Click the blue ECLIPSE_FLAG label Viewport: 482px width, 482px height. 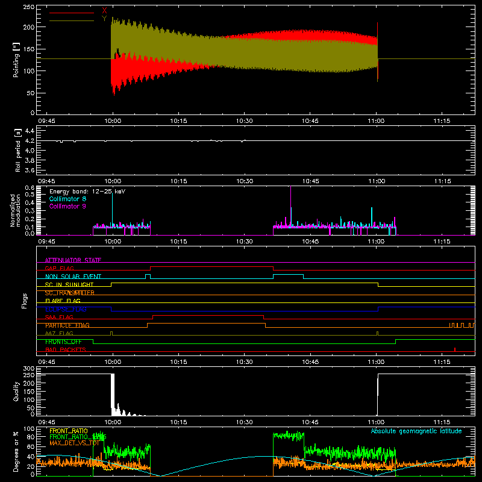pos(66,309)
